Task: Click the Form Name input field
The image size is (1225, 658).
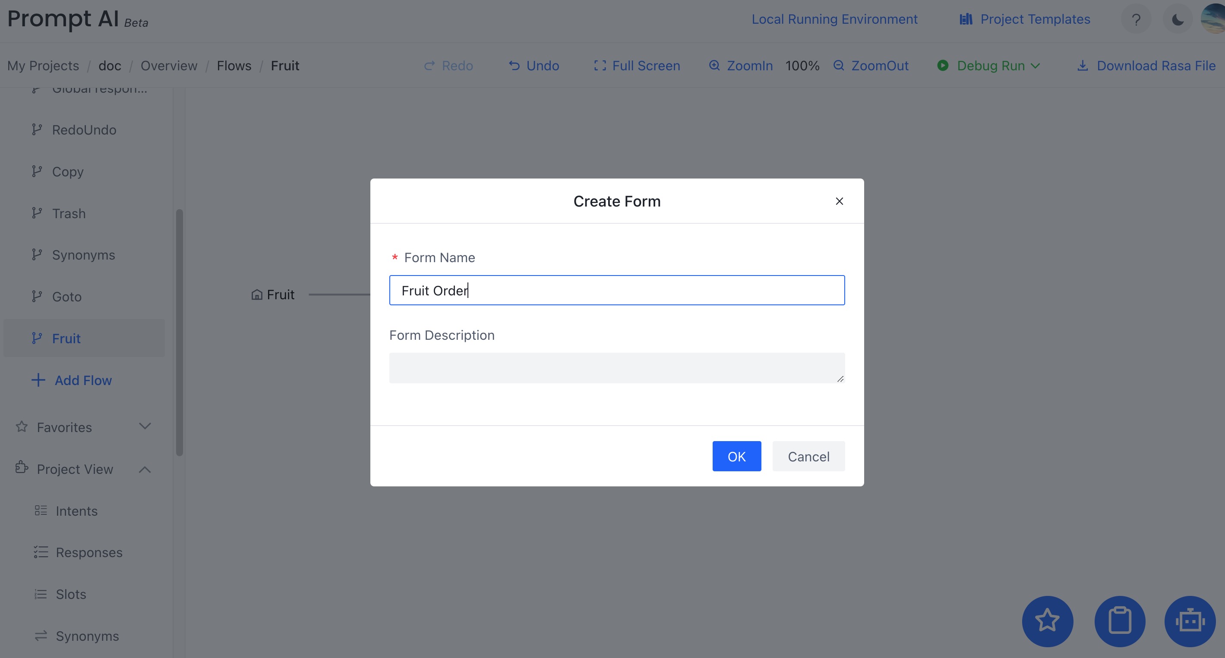Action: tap(617, 290)
